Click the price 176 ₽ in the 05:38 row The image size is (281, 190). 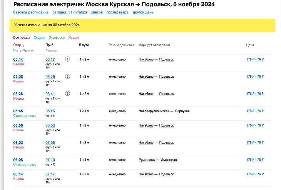point(250,94)
